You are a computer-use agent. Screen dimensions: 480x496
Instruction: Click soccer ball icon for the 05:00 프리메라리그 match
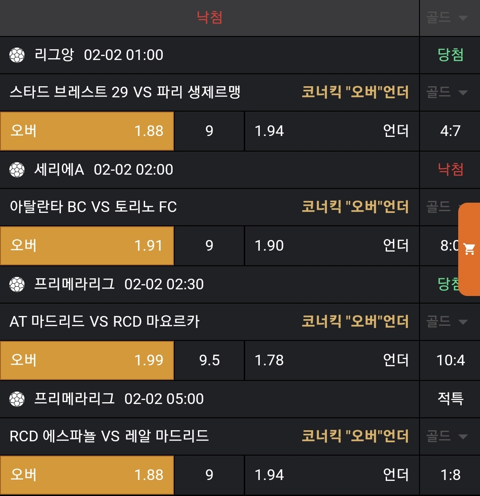tap(17, 399)
